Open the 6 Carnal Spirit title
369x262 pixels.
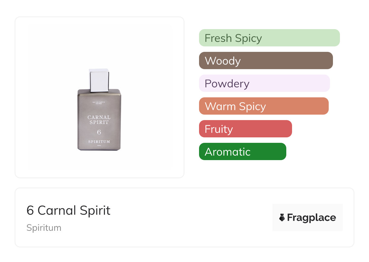pyautogui.click(x=68, y=210)
